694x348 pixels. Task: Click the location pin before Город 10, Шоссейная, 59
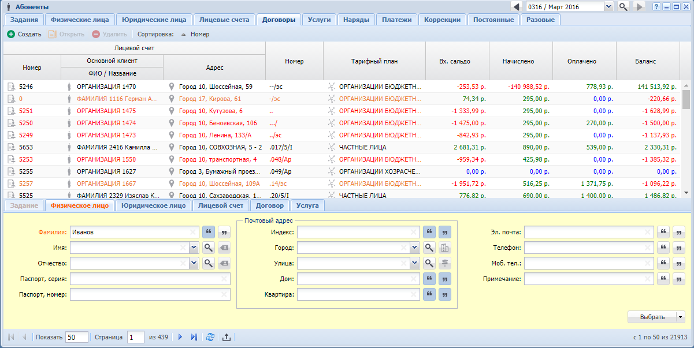point(171,87)
